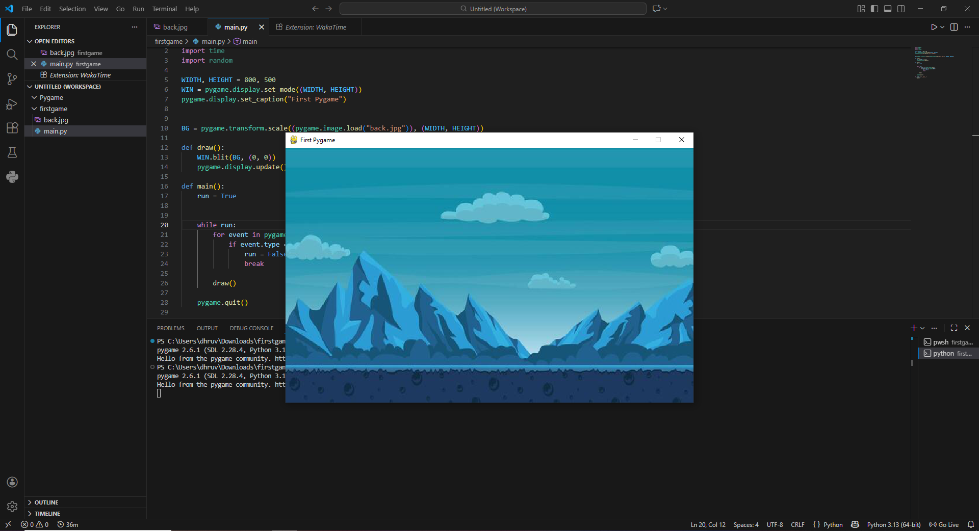The image size is (979, 531).
Task: Expand the OUTLINE section
Action: (46, 502)
